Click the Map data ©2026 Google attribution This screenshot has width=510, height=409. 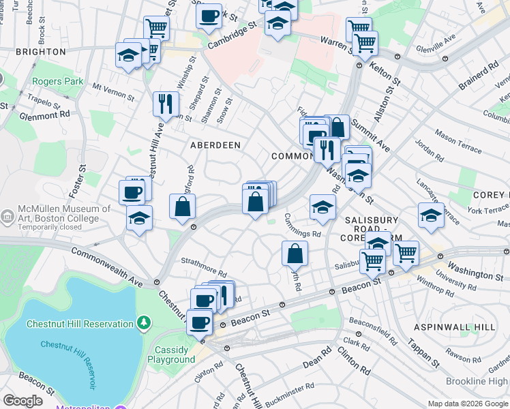click(468, 404)
